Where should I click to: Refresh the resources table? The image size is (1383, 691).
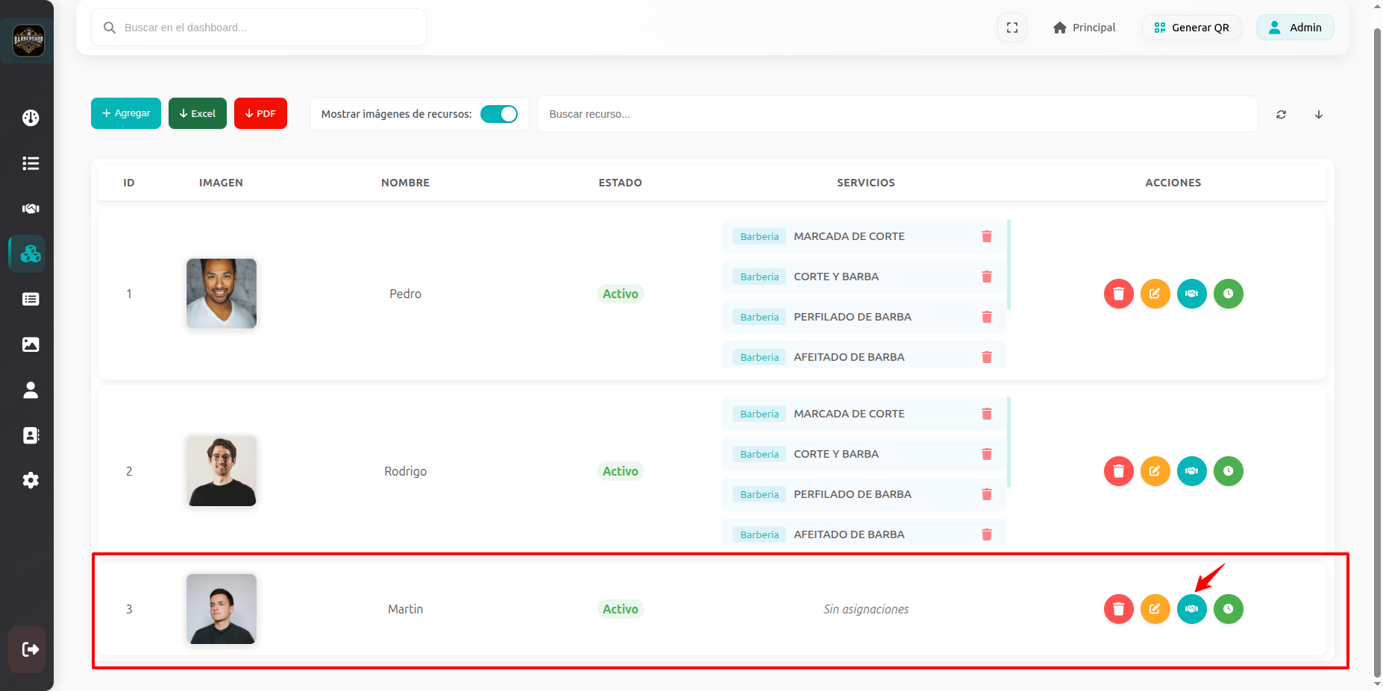tap(1281, 114)
